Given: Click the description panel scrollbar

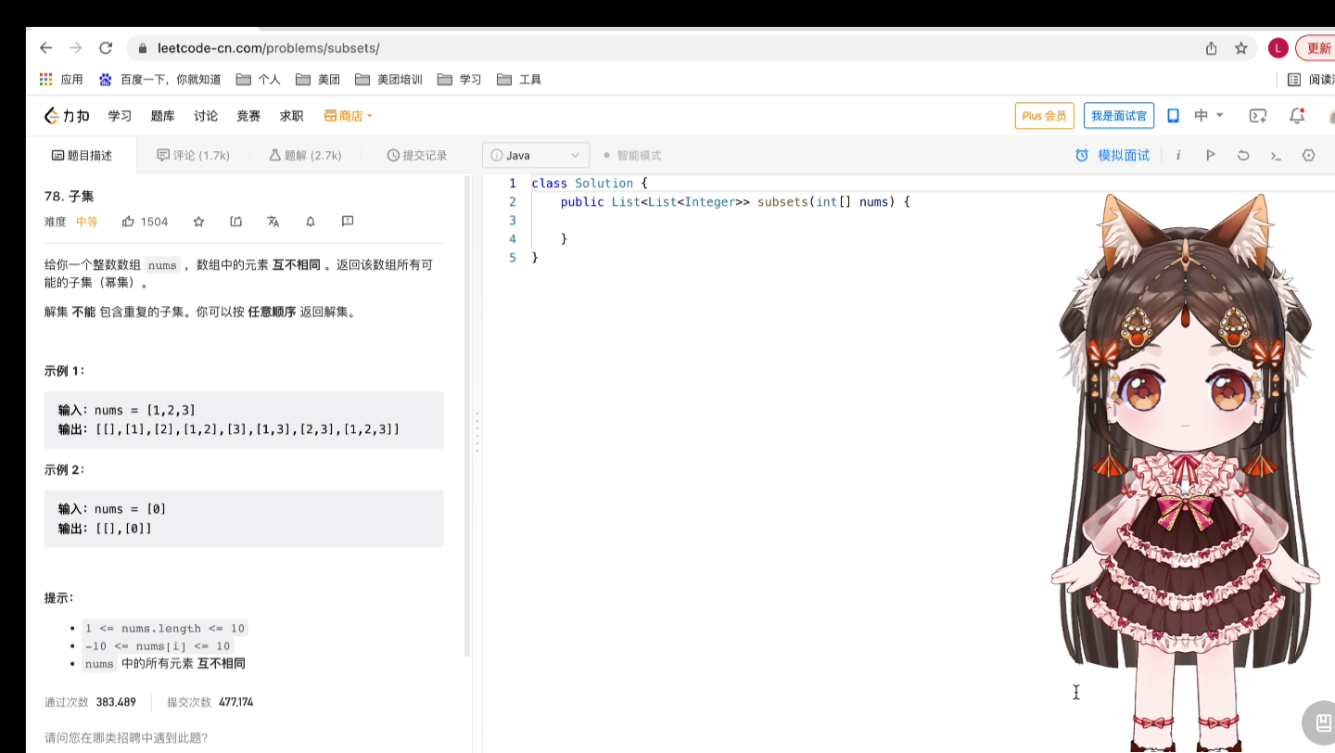Looking at the screenshot, I should pyautogui.click(x=467, y=415).
